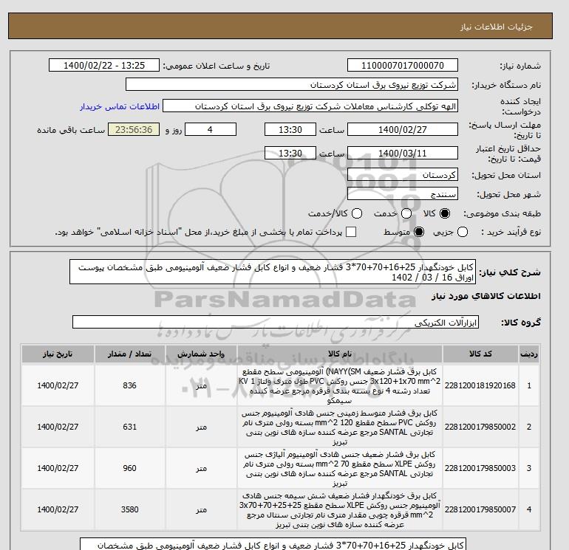Click product code 2281200179850007

pyautogui.click(x=480, y=509)
